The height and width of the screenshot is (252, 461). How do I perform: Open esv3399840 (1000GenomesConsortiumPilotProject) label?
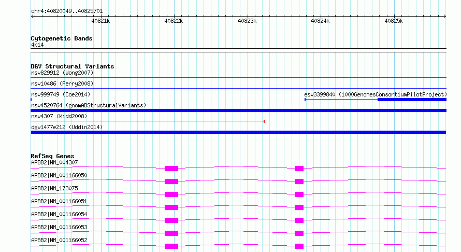coord(376,94)
